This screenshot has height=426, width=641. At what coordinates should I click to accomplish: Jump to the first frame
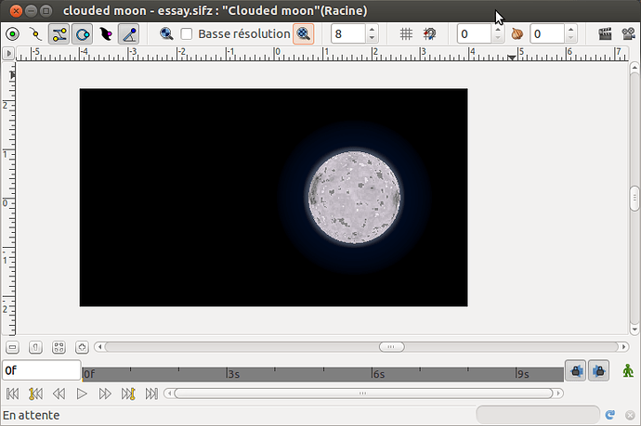pyautogui.click(x=13, y=394)
